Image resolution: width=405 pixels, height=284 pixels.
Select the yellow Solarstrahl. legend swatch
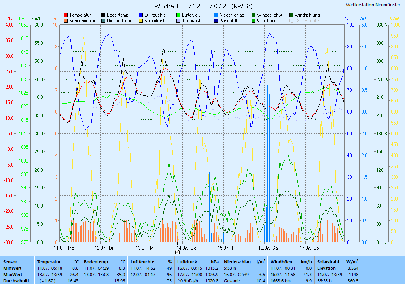141,21
